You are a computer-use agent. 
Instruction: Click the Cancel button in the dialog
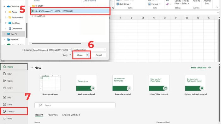point(99,55)
